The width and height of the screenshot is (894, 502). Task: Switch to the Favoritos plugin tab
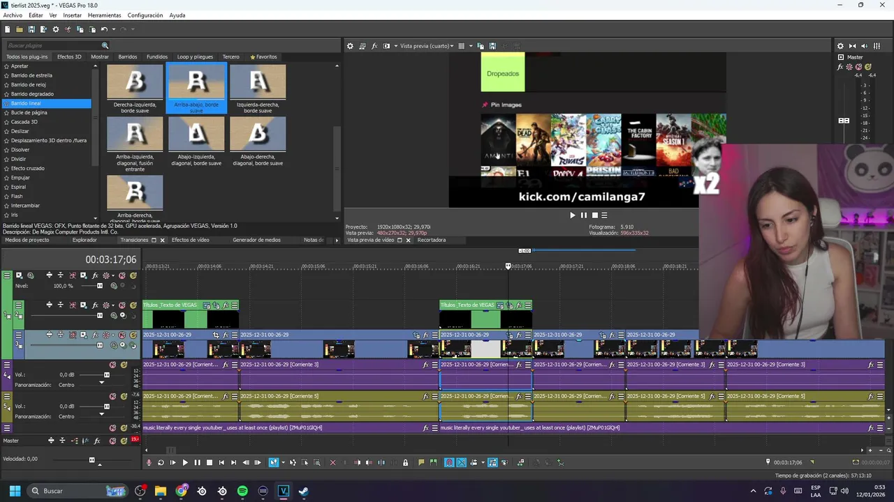(x=264, y=56)
